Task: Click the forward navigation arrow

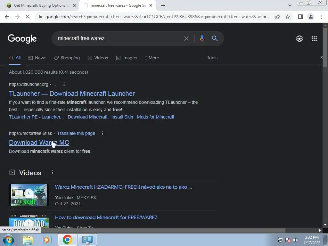Action: pos(17,17)
